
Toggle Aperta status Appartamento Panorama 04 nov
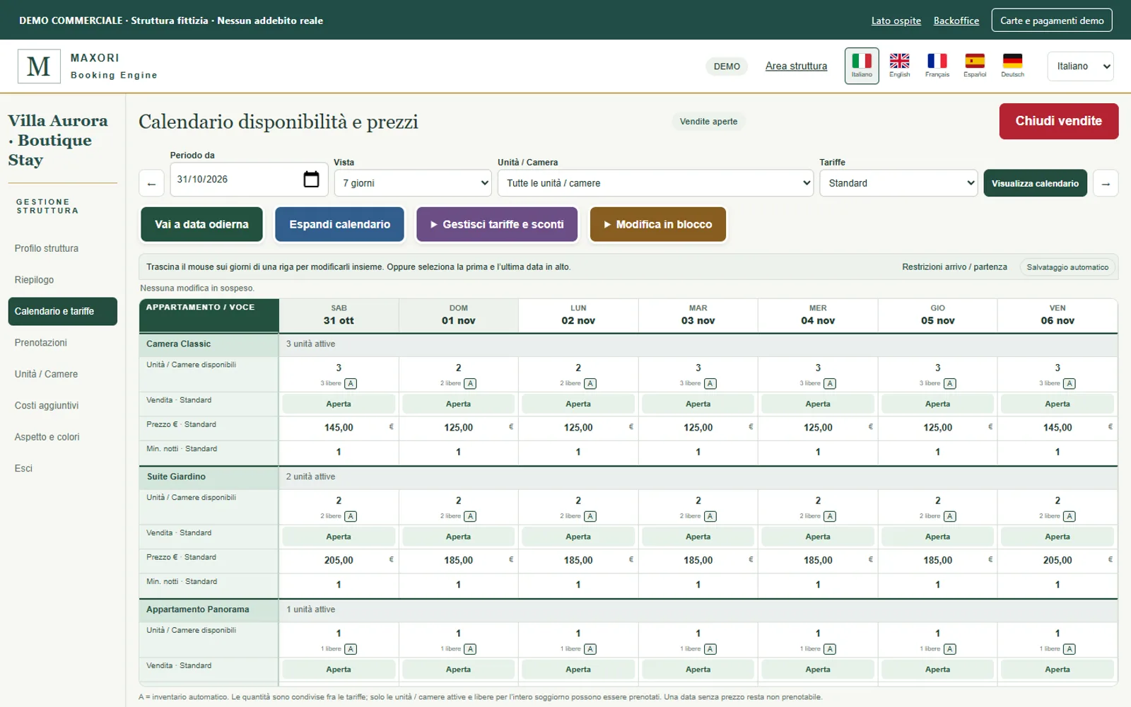click(818, 669)
